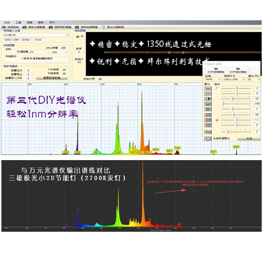Open the 工具 menu
Viewport: 262px width, 262px height.
[x=18, y=22]
